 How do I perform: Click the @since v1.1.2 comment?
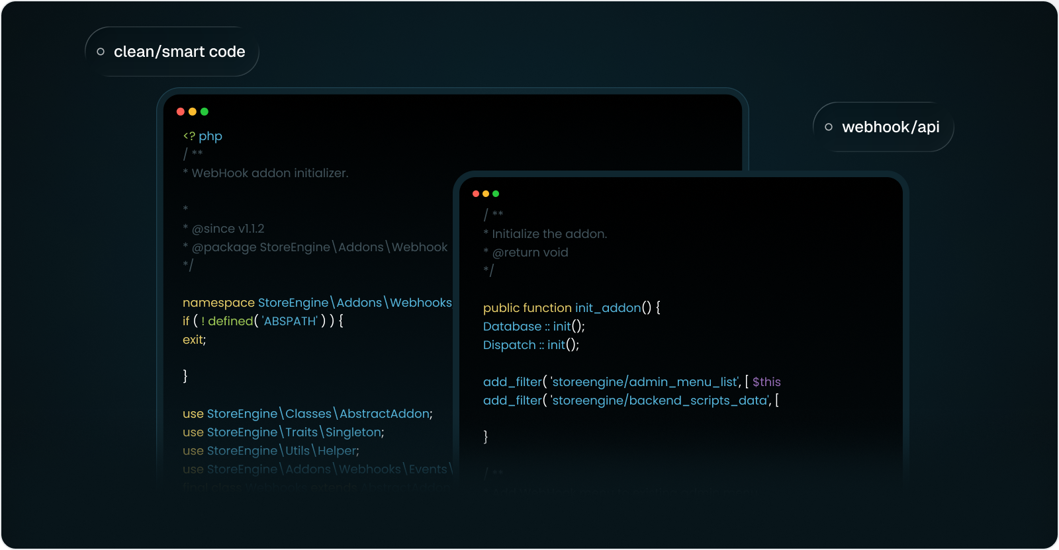[x=228, y=229]
